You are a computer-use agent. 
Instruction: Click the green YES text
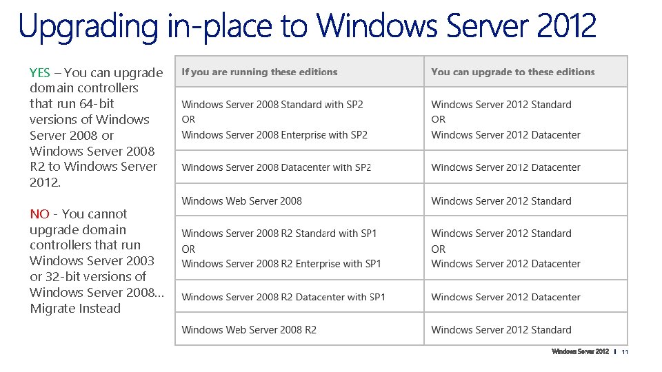[x=40, y=72]
